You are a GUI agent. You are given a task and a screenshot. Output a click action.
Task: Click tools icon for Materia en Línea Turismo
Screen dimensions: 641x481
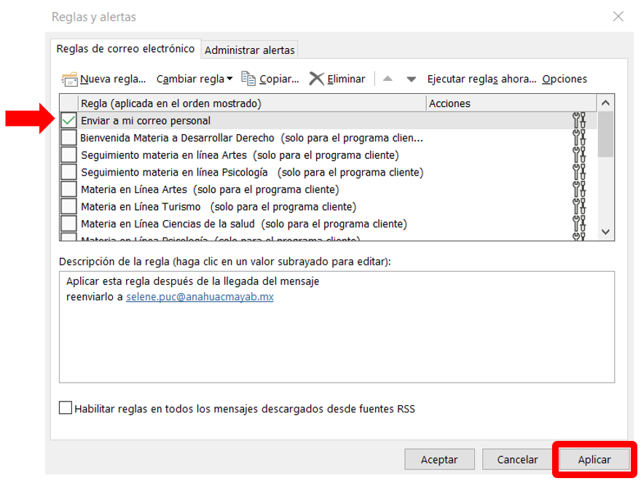point(579,206)
